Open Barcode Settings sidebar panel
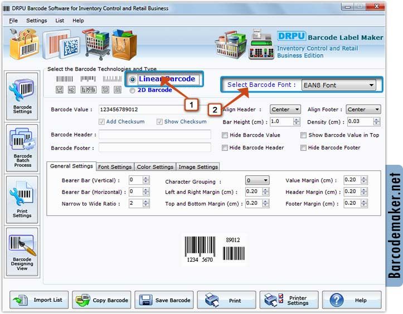The height and width of the screenshot is (314, 403). tap(22, 96)
